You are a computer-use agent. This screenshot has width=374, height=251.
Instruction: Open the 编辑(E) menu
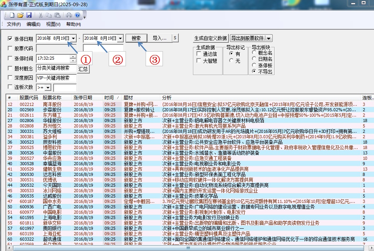33,24
